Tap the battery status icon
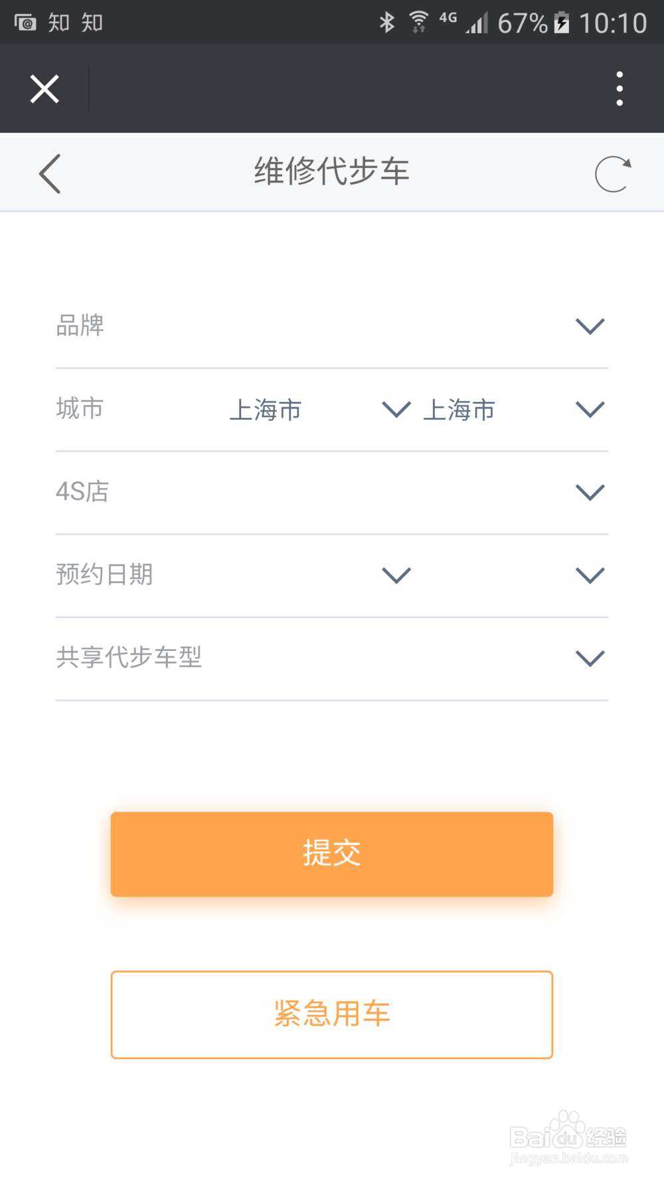This screenshot has width=664, height=1181. point(562,23)
